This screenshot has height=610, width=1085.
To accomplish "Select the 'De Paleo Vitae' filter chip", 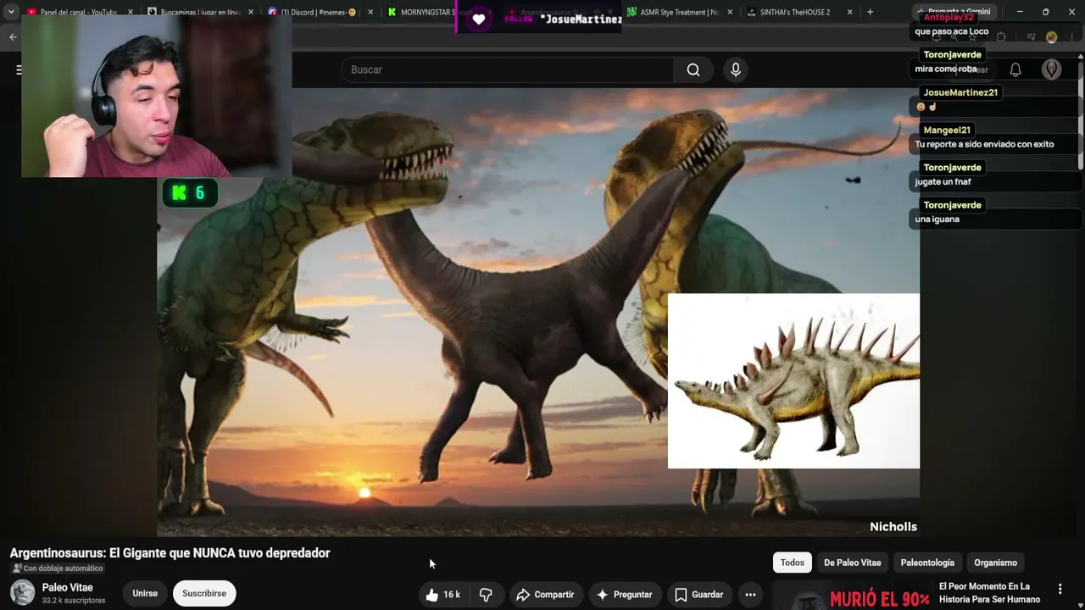I will click(x=853, y=563).
